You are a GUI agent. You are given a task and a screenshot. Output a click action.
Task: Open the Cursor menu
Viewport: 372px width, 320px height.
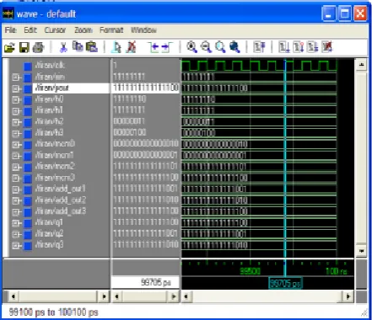tap(55, 29)
